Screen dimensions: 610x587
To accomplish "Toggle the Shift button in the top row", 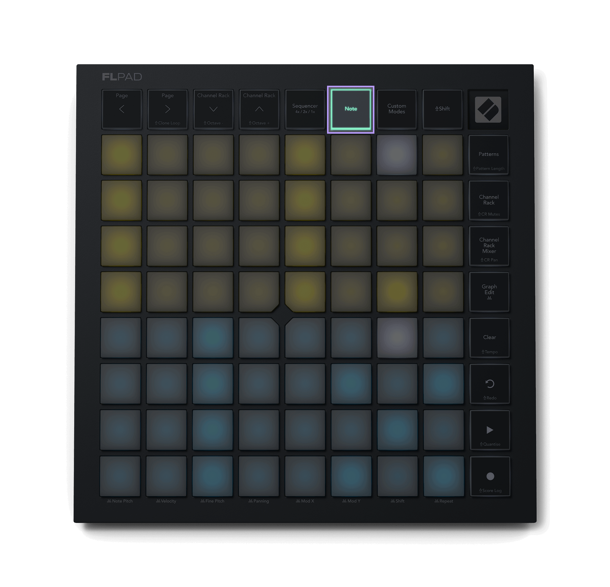I will [442, 109].
